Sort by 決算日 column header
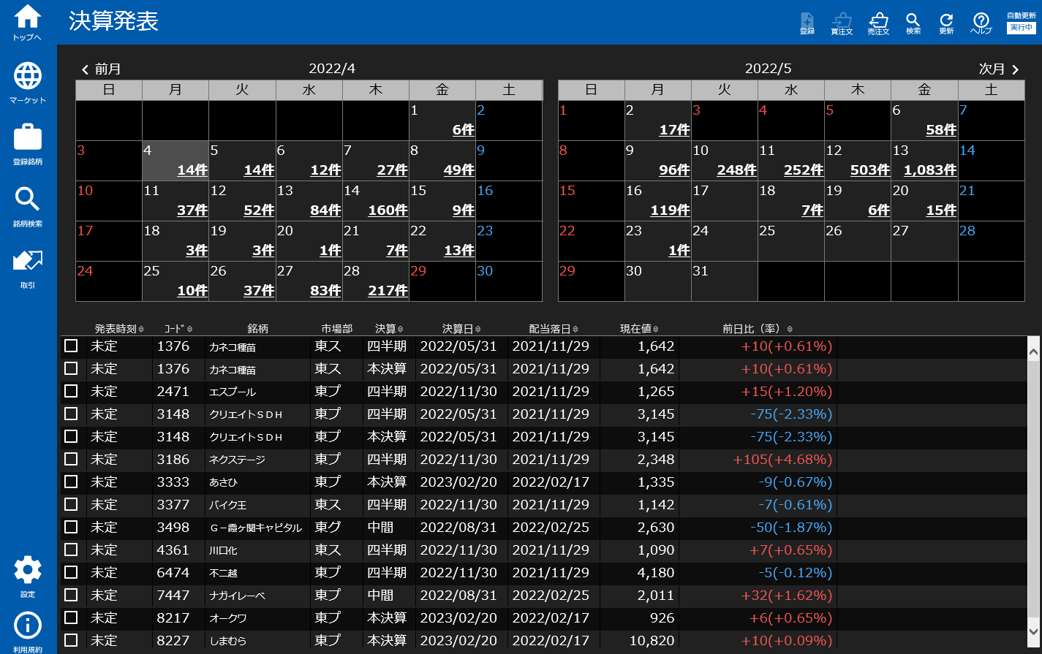Image resolution: width=1042 pixels, height=654 pixels. click(461, 329)
